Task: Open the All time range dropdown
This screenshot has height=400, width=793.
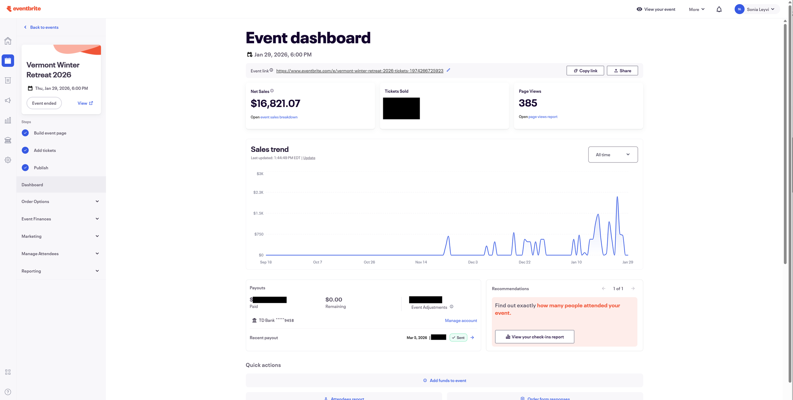Action: [x=613, y=154]
